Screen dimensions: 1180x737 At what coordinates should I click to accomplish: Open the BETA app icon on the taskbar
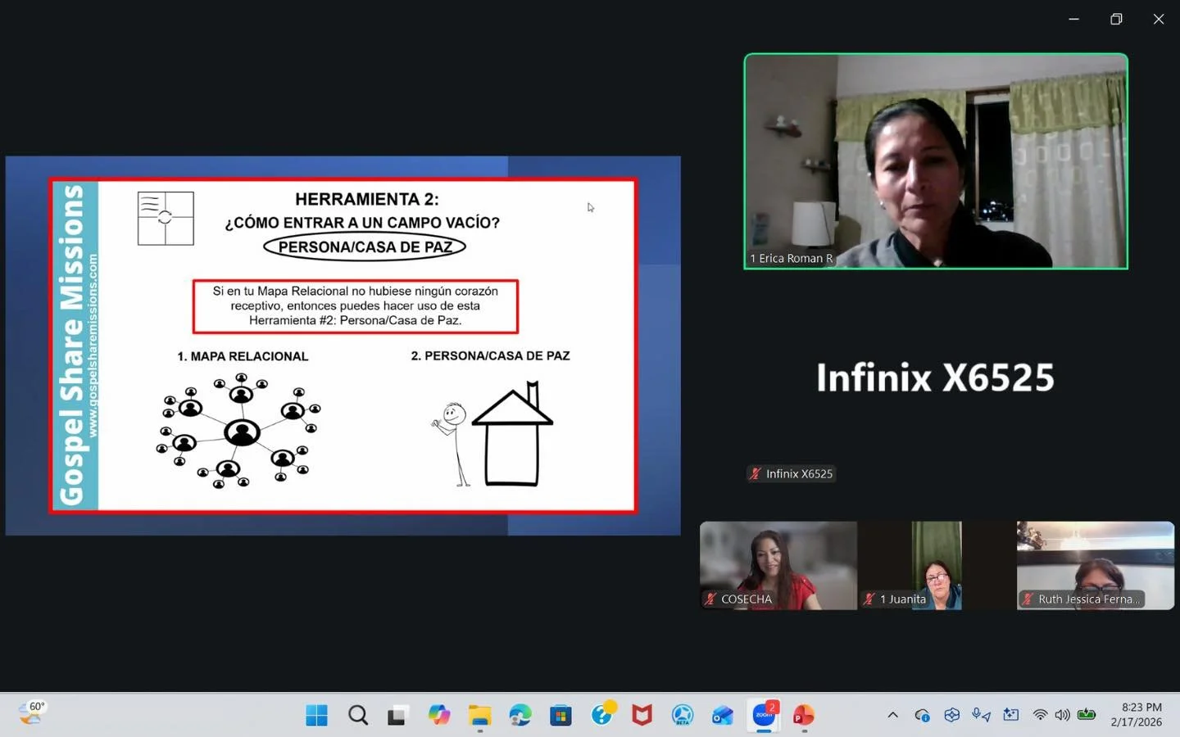683,715
